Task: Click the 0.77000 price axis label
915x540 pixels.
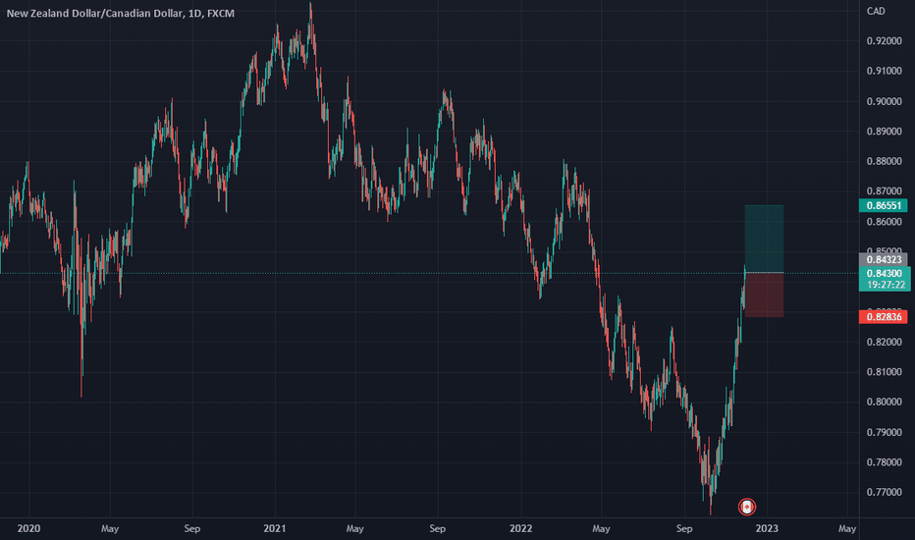Action: 884,492
